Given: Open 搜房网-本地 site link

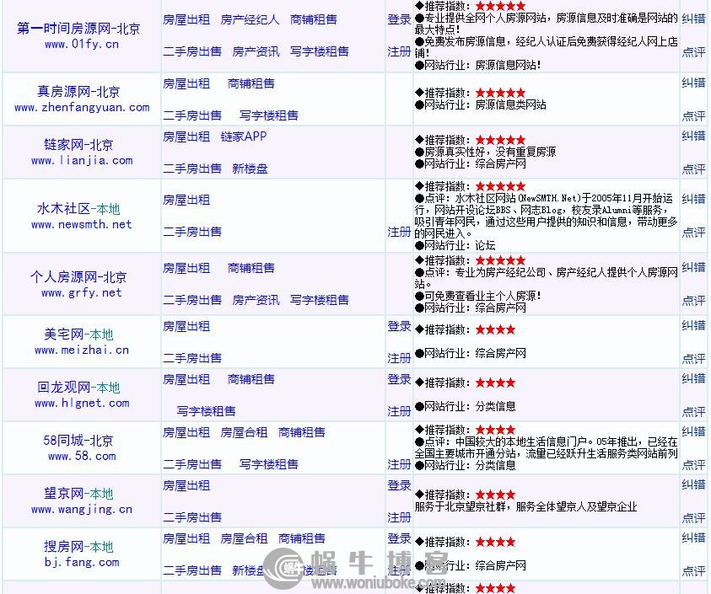Looking at the screenshot, I should (79, 547).
